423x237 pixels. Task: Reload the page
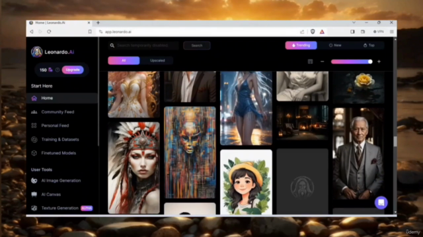[49, 32]
